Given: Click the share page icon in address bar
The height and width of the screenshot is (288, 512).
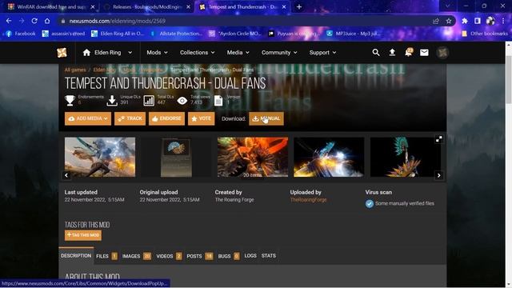Looking at the screenshot, I should click(x=435, y=21).
